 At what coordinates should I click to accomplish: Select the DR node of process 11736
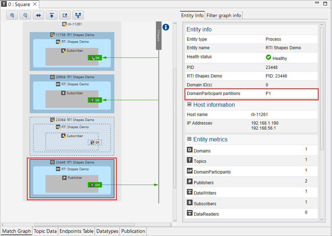pos(95,58)
